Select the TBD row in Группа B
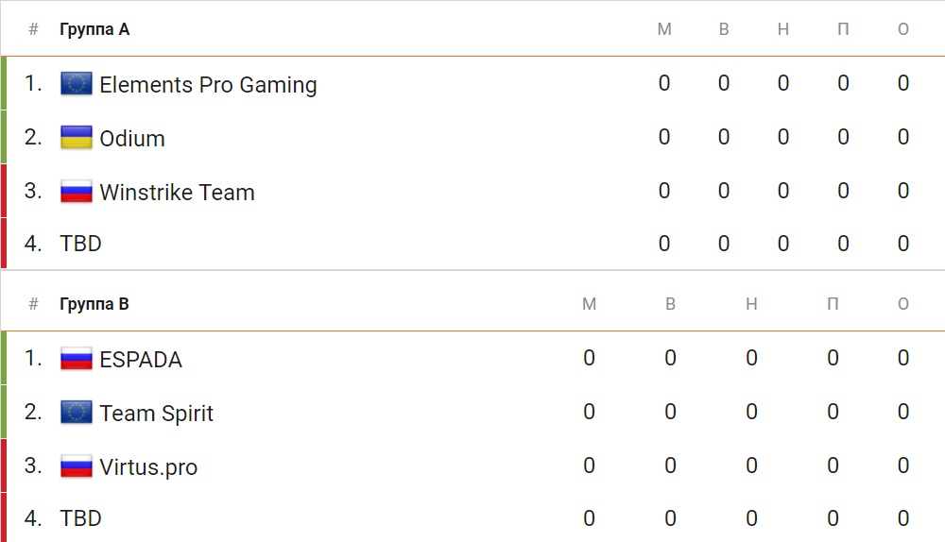This screenshot has width=945, height=542. 472,517
